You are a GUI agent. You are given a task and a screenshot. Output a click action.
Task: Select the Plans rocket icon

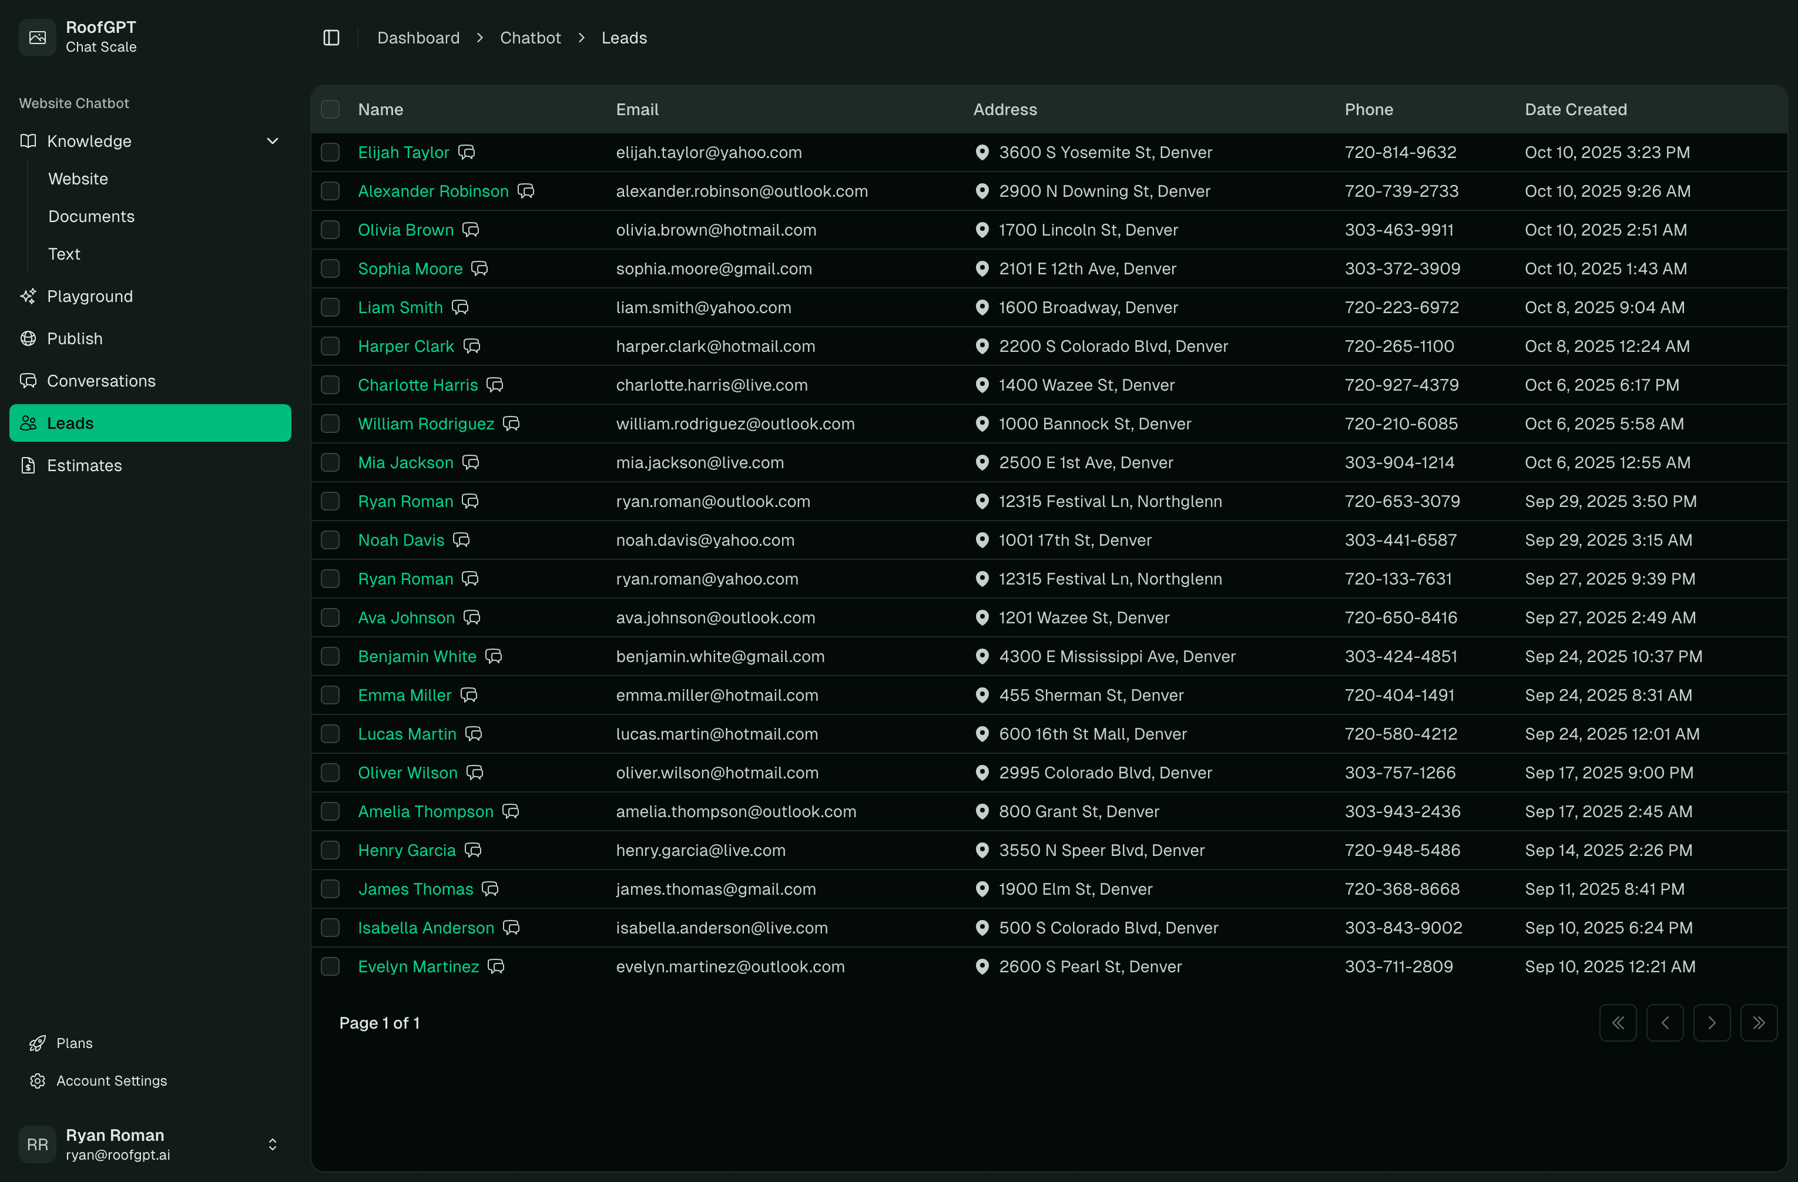click(x=38, y=1042)
